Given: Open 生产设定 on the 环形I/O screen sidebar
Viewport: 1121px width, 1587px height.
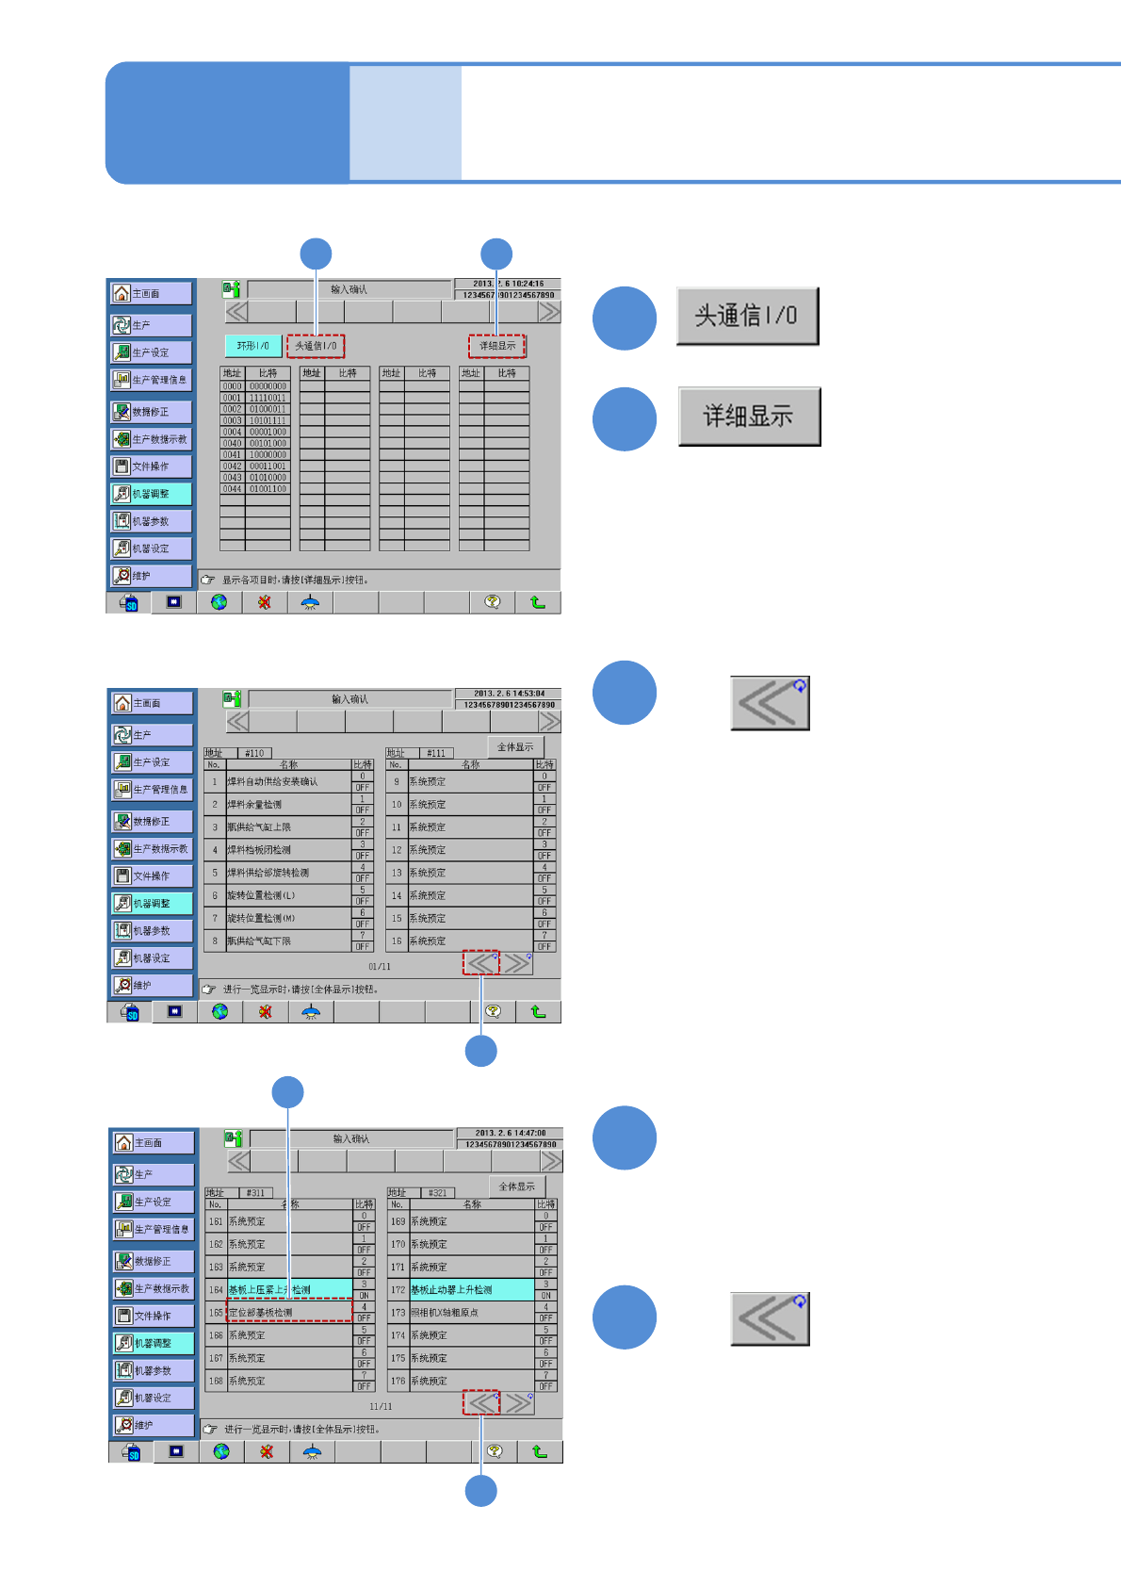Looking at the screenshot, I should tap(151, 352).
